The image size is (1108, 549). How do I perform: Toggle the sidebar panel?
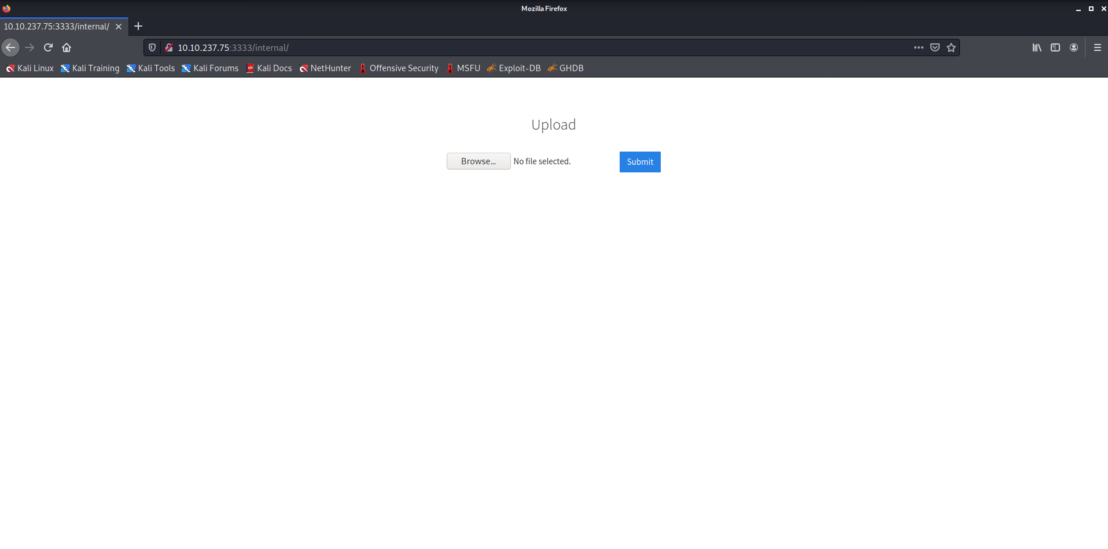1055,47
